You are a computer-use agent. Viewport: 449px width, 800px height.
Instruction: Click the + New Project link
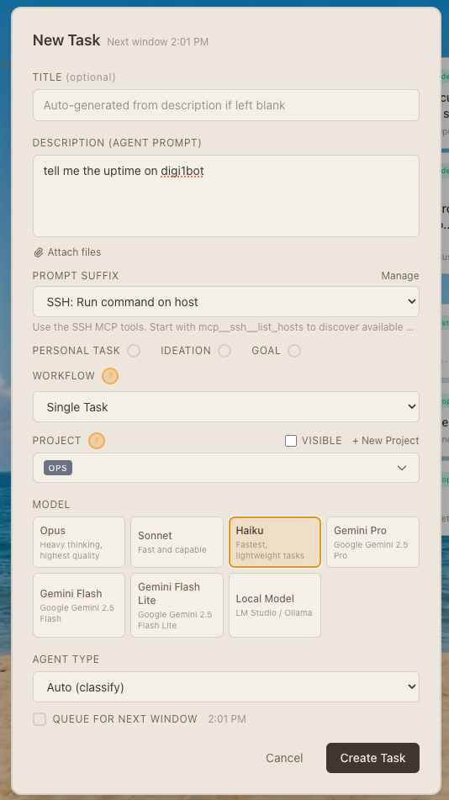(386, 440)
